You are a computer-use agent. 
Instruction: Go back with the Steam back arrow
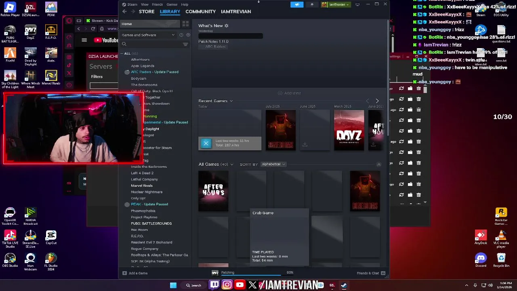pos(124,11)
